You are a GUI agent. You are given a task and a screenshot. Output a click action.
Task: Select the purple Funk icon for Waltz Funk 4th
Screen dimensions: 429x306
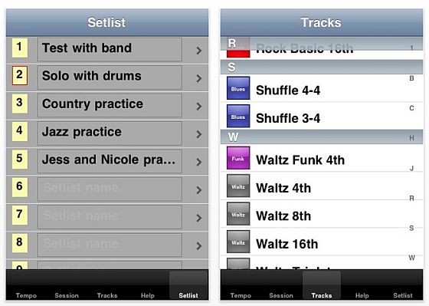238,158
